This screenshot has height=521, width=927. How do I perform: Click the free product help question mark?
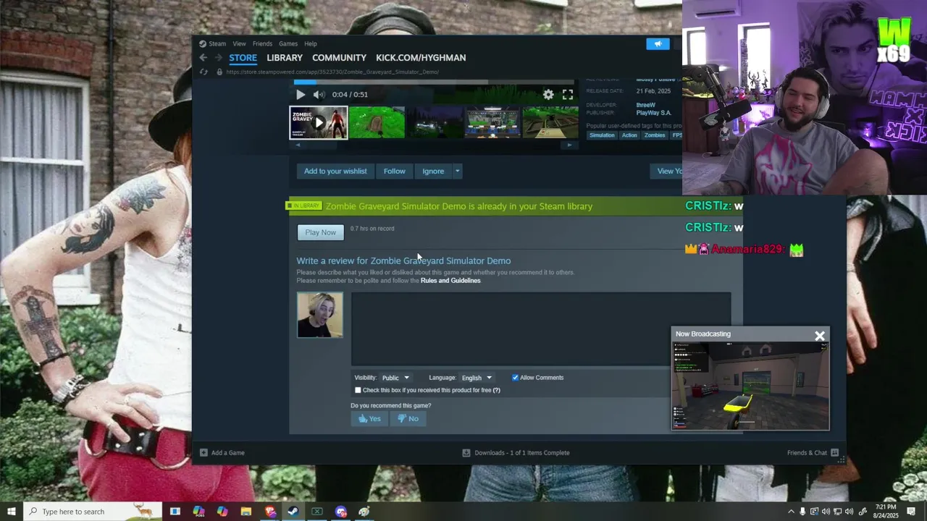(496, 390)
